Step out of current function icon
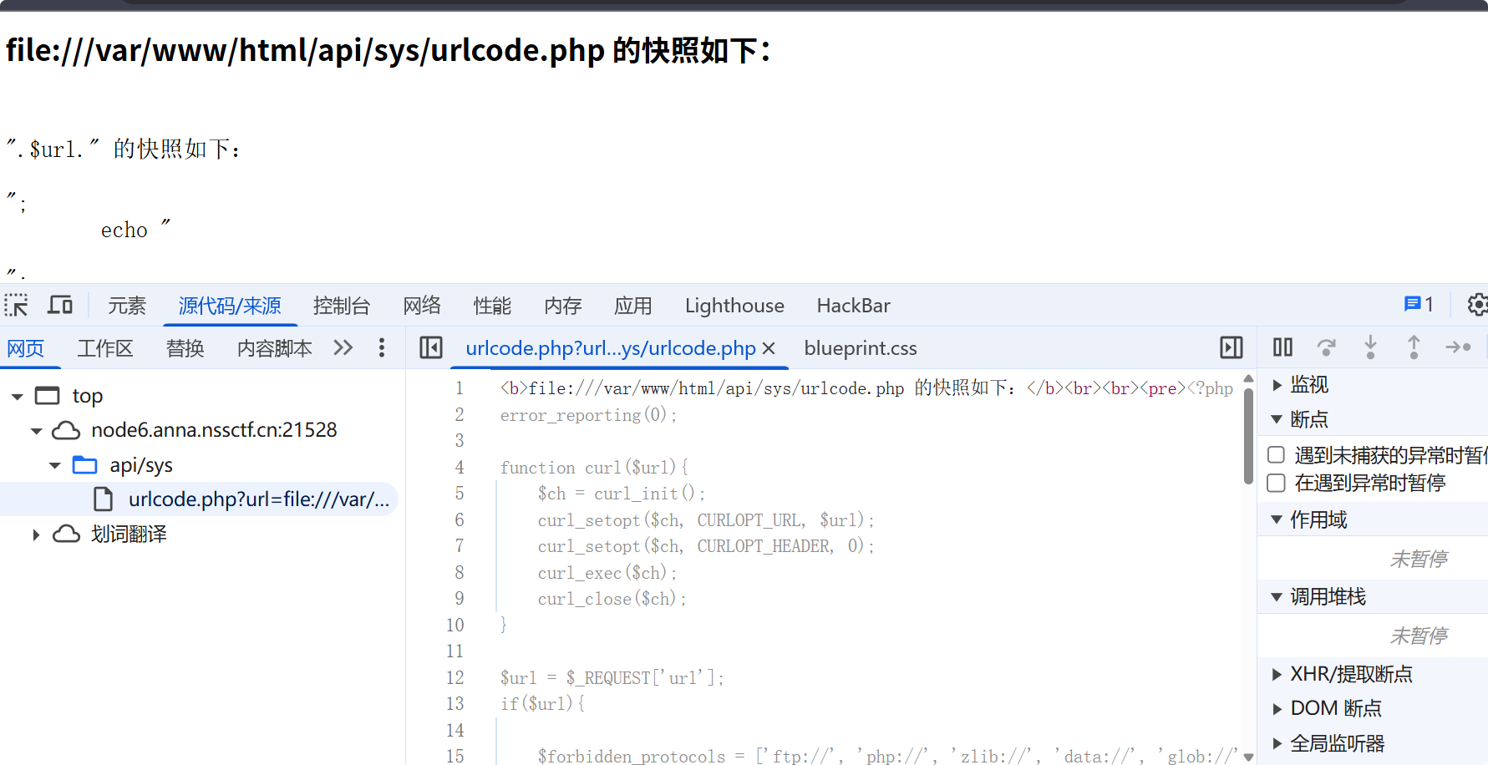This screenshot has height=765, width=1488. (x=1414, y=347)
